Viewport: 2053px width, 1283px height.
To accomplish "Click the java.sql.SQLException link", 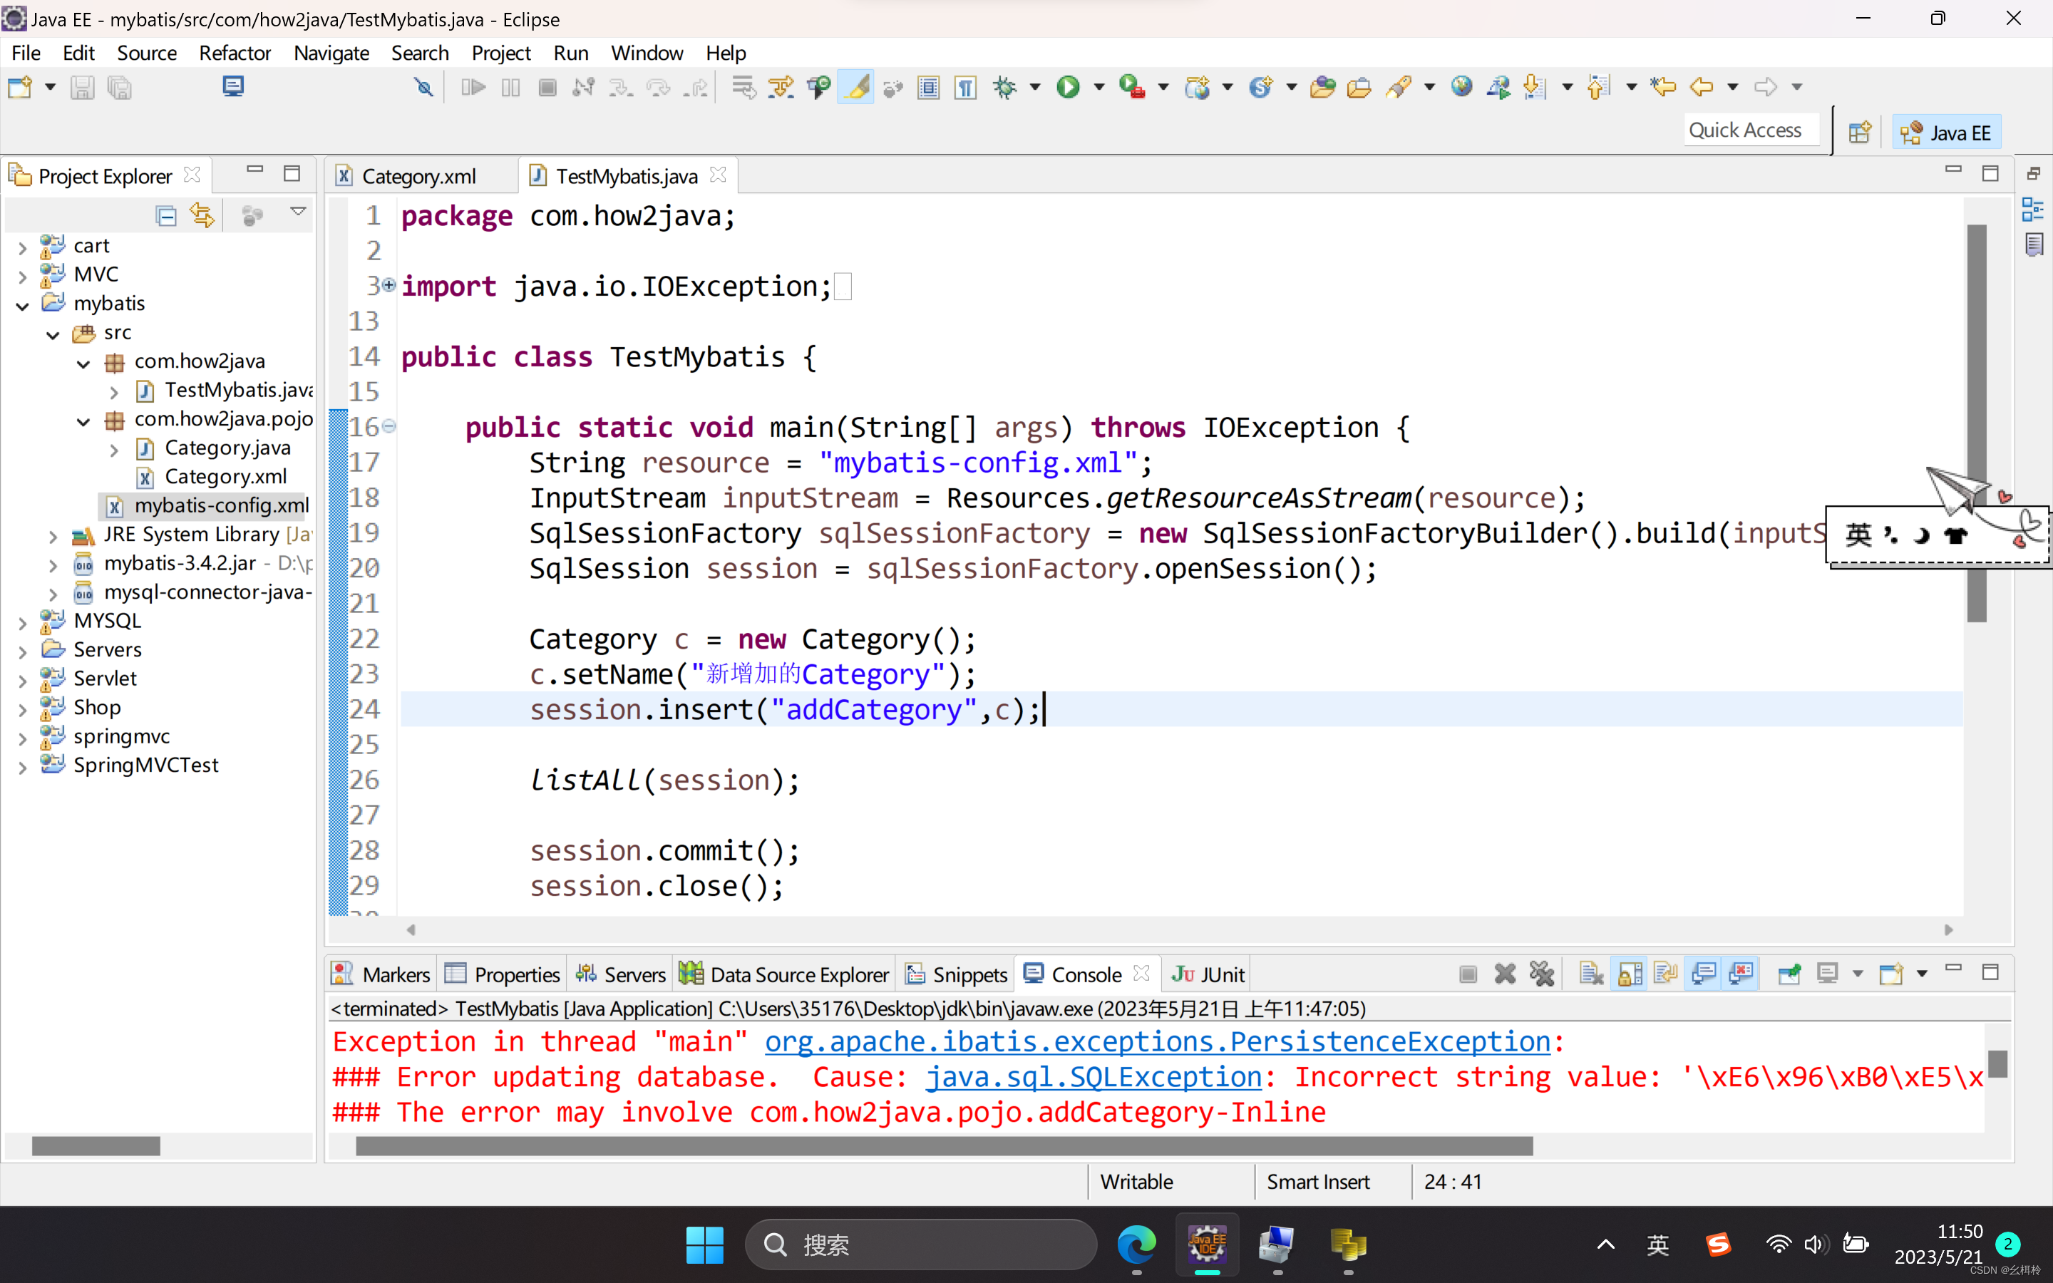I will 1094,1077.
